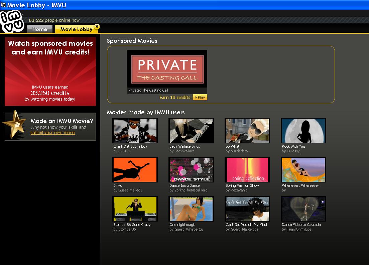Watch the Lady Wallace Sings thumbnail

pos(191,131)
